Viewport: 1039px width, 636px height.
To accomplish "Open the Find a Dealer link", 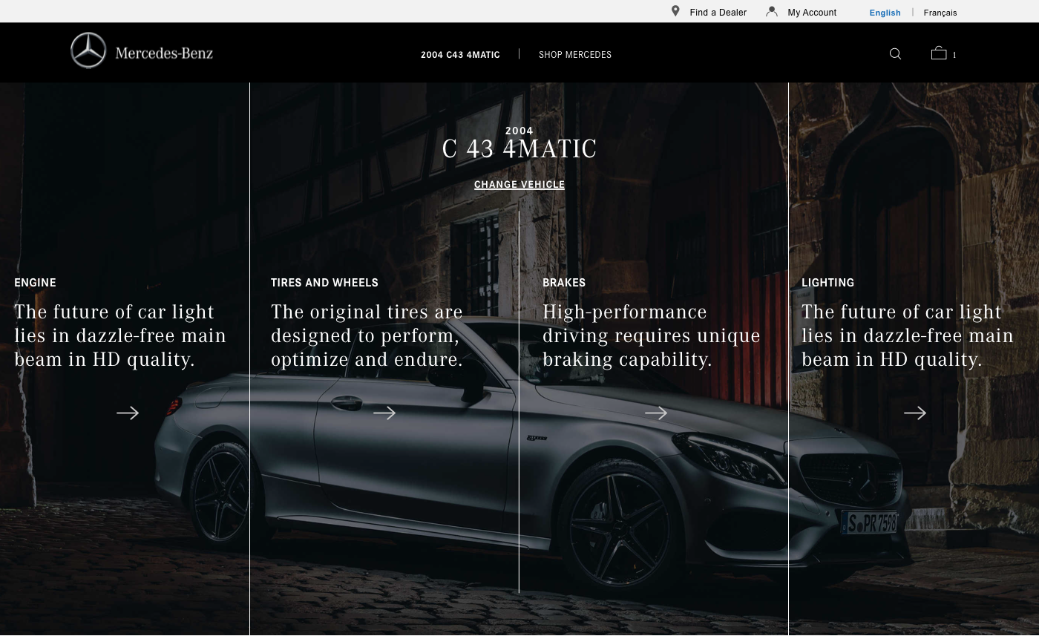I will coord(718,13).
